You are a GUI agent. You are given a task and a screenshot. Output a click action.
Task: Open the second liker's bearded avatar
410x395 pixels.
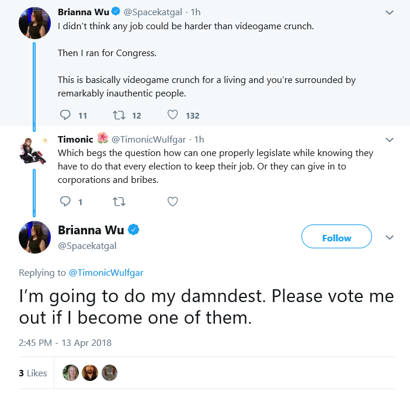(90, 373)
